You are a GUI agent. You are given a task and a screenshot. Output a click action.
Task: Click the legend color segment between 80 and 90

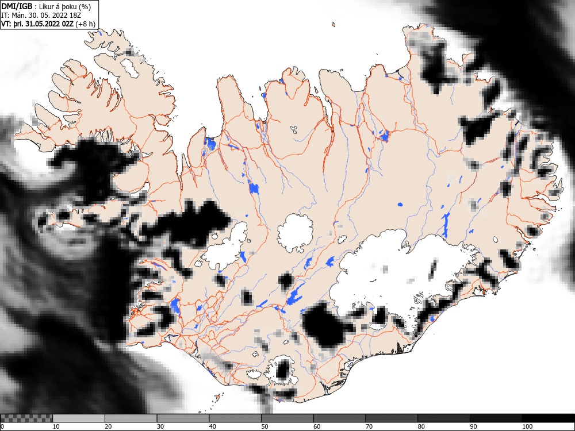tap(444, 418)
